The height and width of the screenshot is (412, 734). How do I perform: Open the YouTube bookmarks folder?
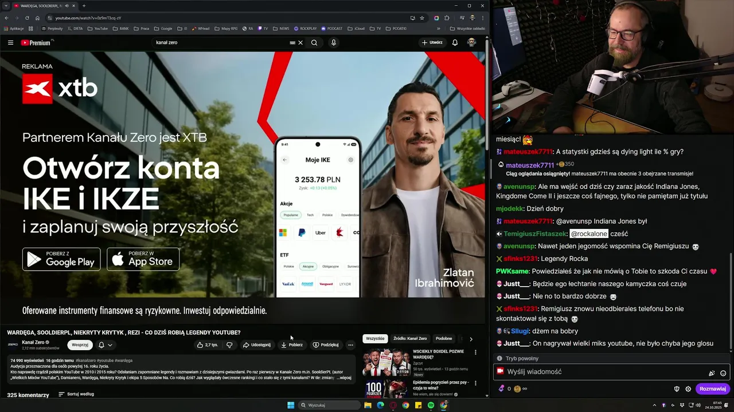[98, 29]
